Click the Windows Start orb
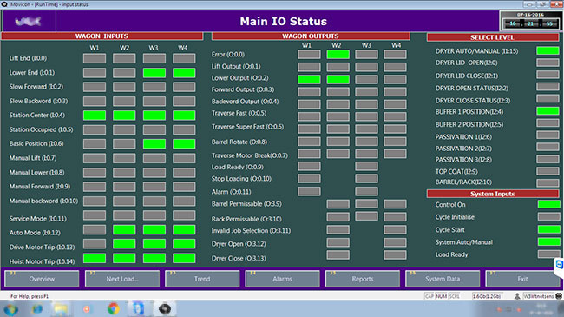 pos(11,309)
